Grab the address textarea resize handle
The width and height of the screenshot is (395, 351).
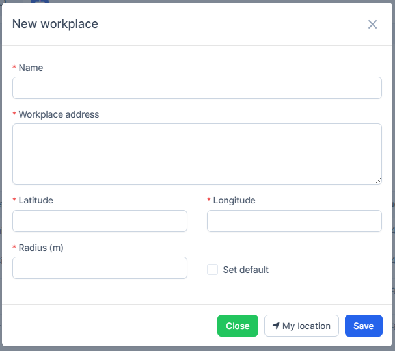tap(377, 180)
